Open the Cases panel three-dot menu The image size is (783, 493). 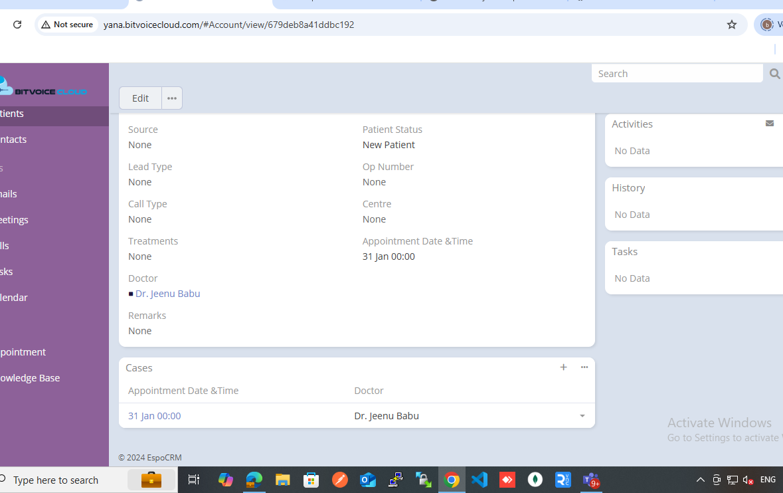coord(584,367)
